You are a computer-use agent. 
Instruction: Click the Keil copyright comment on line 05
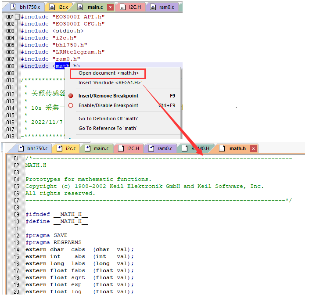coord(144,187)
